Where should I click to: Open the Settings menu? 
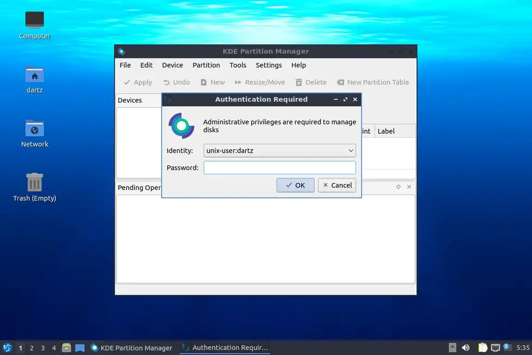(x=269, y=65)
